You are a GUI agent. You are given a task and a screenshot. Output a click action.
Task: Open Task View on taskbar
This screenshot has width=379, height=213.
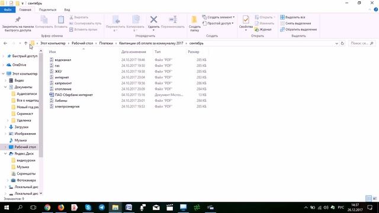pos(33,208)
